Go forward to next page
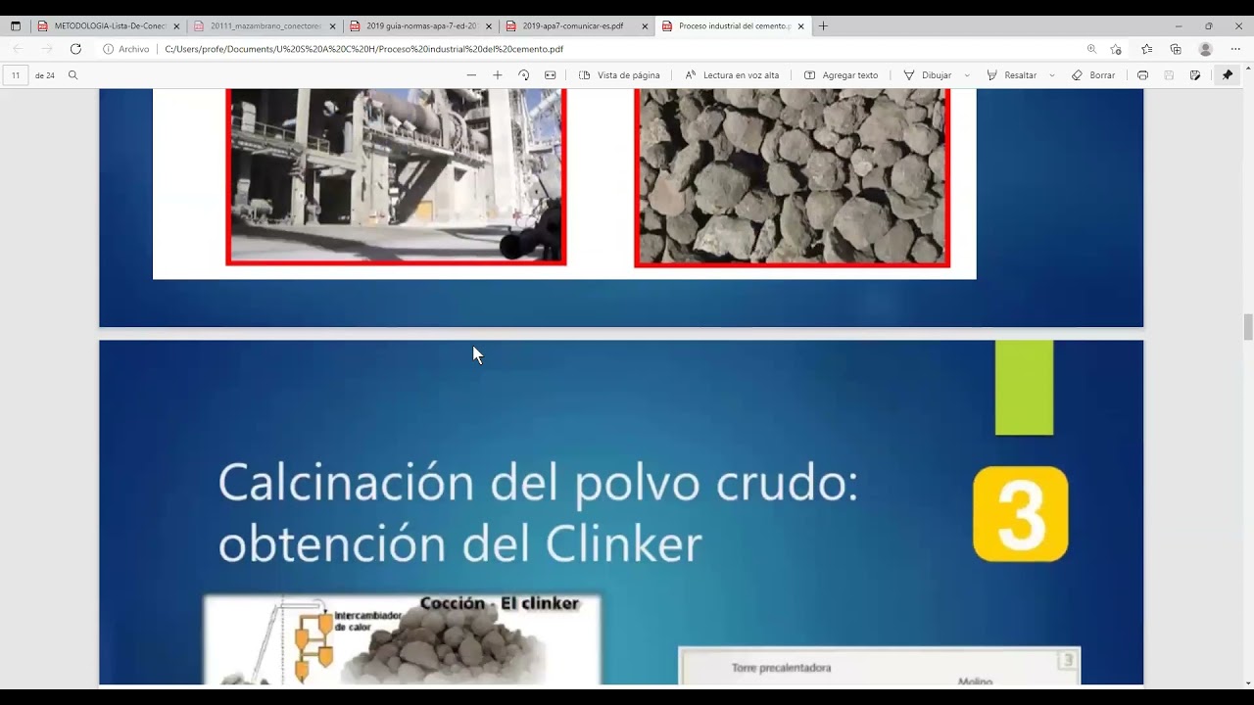1254x705 pixels. pos(46,49)
